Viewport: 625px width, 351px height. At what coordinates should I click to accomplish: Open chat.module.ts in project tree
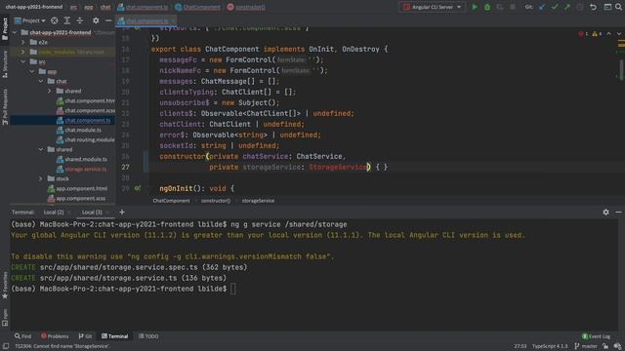83,130
